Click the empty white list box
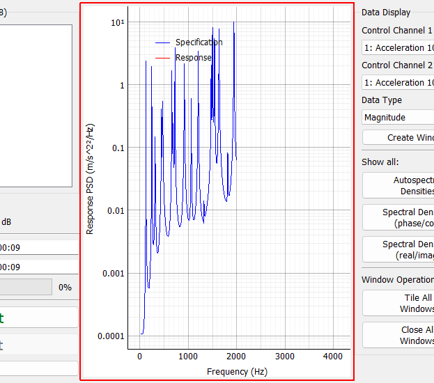Screen dimensions: 434x383 click(x=36, y=106)
